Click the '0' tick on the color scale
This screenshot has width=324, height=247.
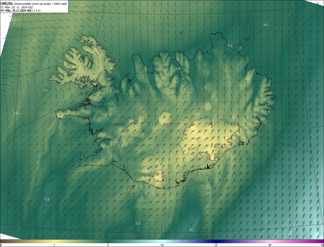click(1, 245)
